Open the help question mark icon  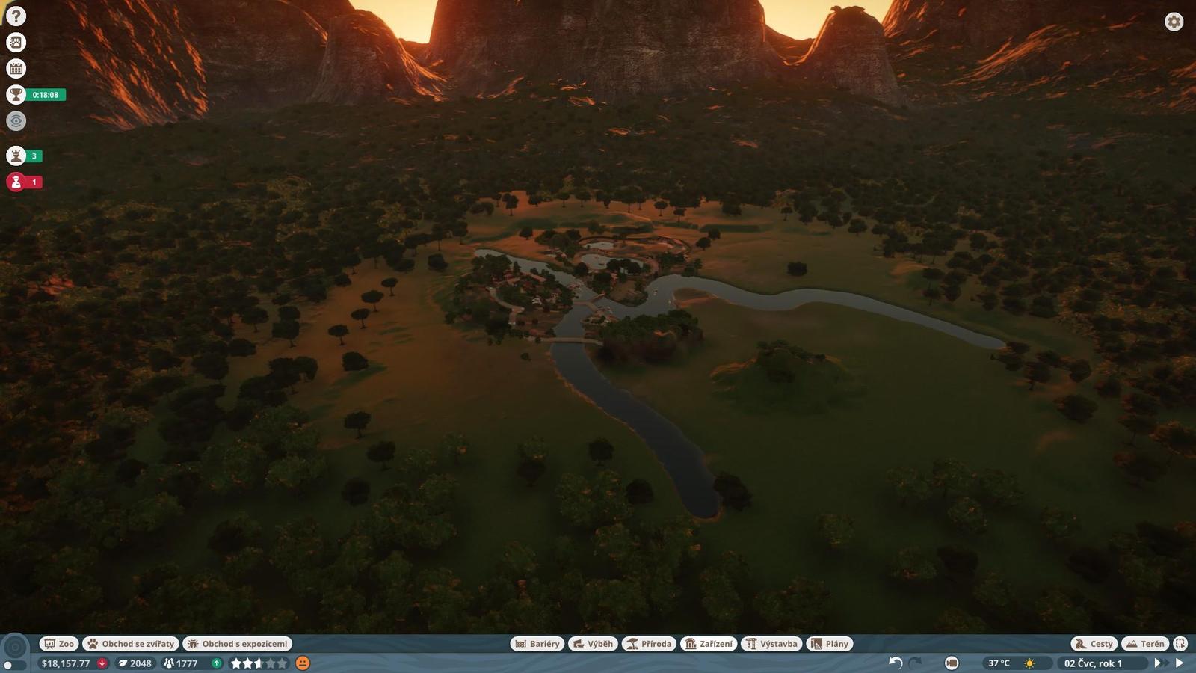click(16, 16)
